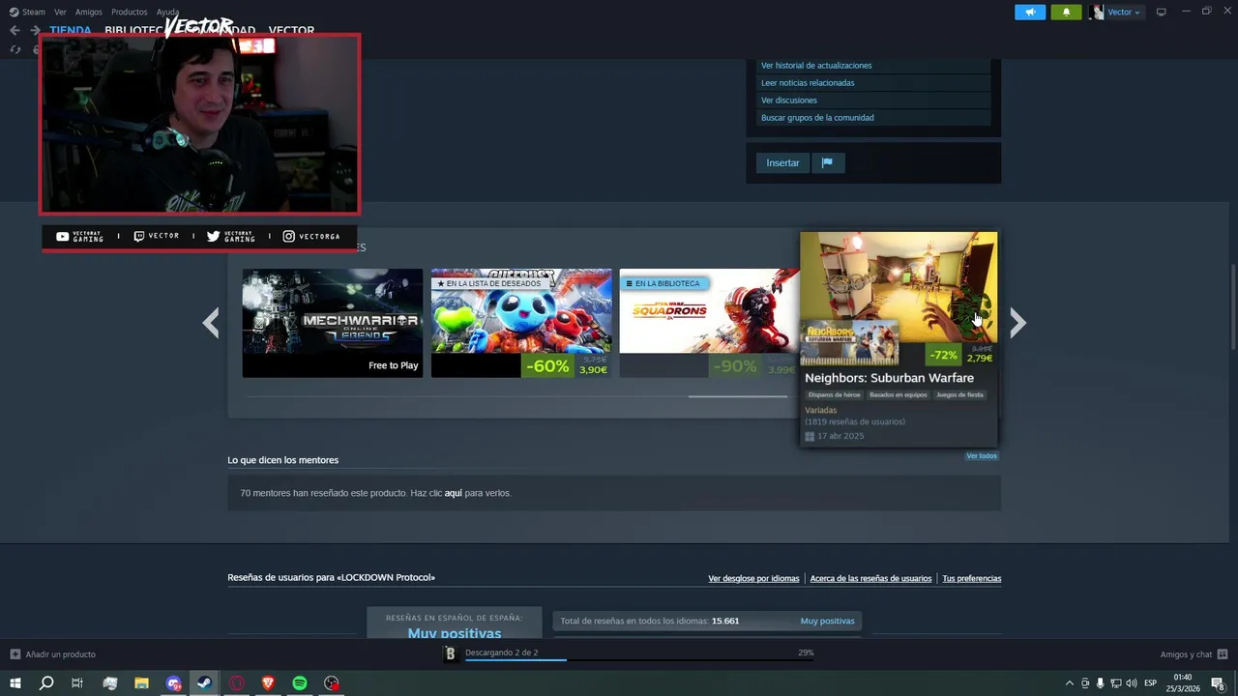Viewport: 1238px width, 696px height.
Task: Click the carousel horizontal scroll bar
Action: coord(738,396)
